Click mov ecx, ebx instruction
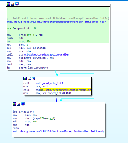The image size is (128, 143). coord(19,51)
